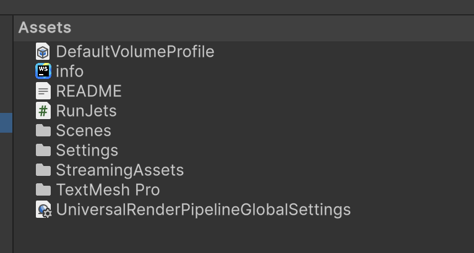Select the DefaultVolumeProfile asset name
The width and height of the screenshot is (474, 253).
(x=135, y=52)
